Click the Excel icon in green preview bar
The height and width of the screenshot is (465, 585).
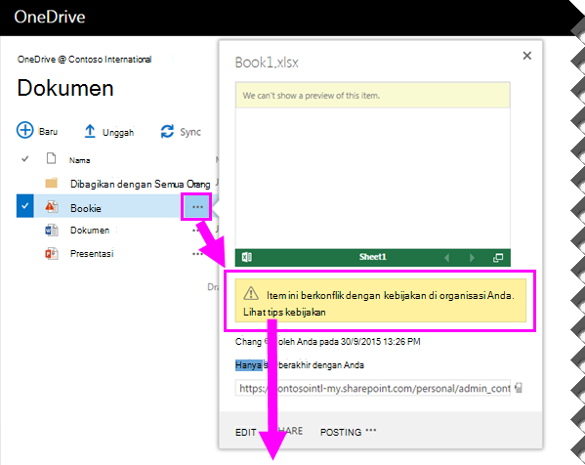pos(247,257)
